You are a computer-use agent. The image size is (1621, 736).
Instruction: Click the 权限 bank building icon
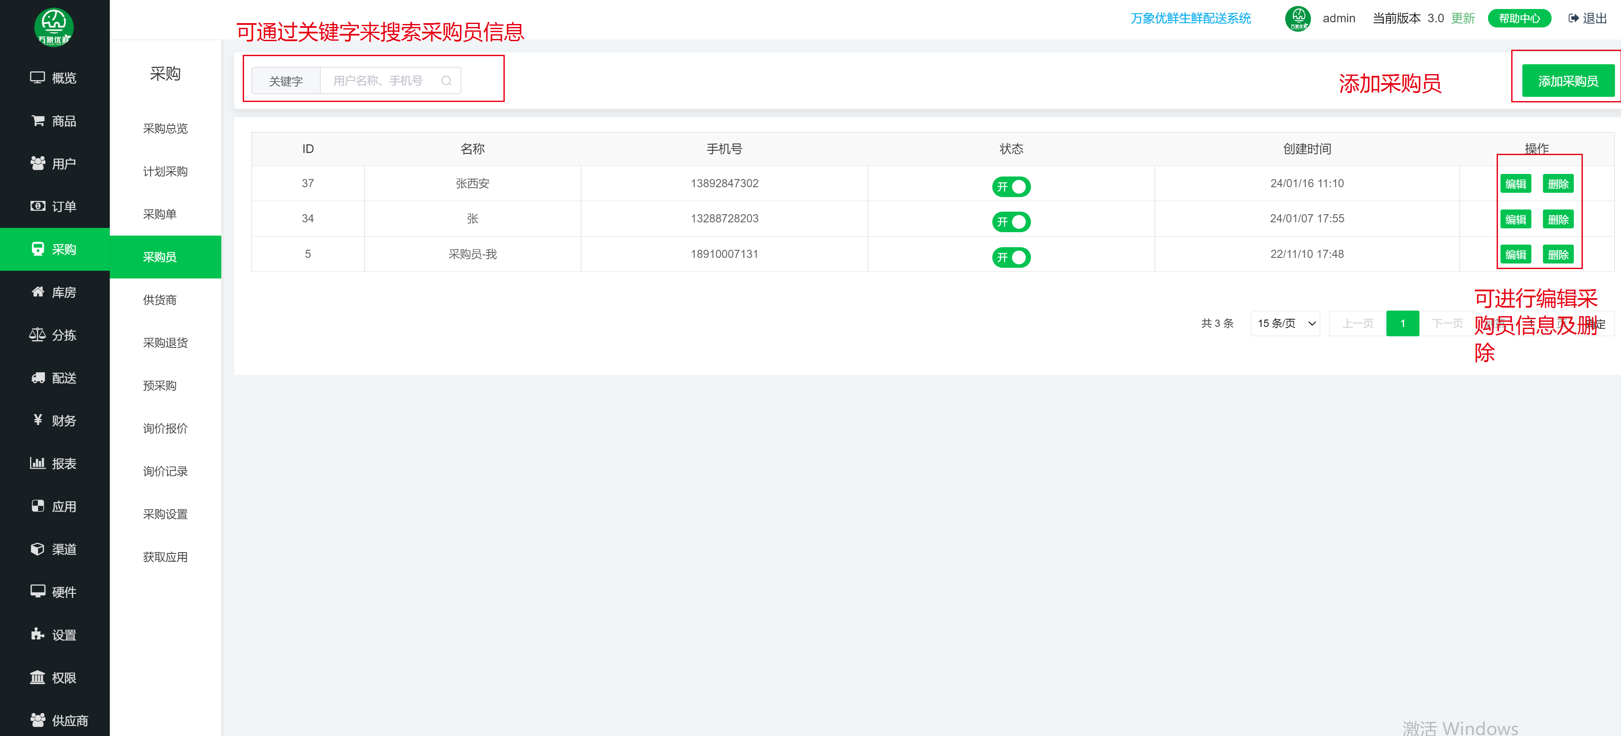pos(38,677)
